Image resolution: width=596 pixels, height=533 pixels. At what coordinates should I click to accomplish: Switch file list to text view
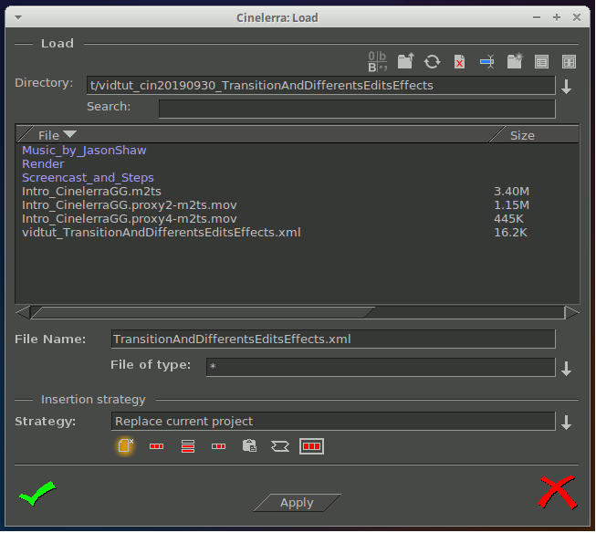click(542, 62)
